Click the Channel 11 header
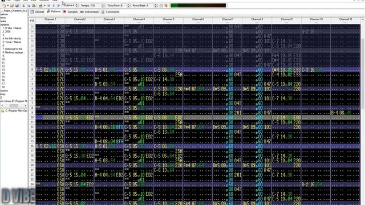This screenshot has height=205, width=365. point(346,20)
